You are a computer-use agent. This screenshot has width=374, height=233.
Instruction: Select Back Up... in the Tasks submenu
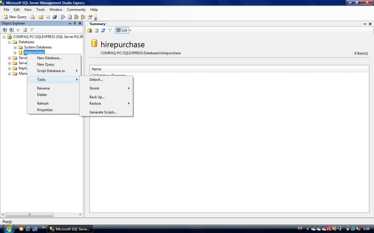106,97
